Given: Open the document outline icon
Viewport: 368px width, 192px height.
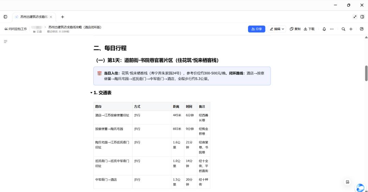Looking at the screenshot, I should pyautogui.click(x=5, y=42).
